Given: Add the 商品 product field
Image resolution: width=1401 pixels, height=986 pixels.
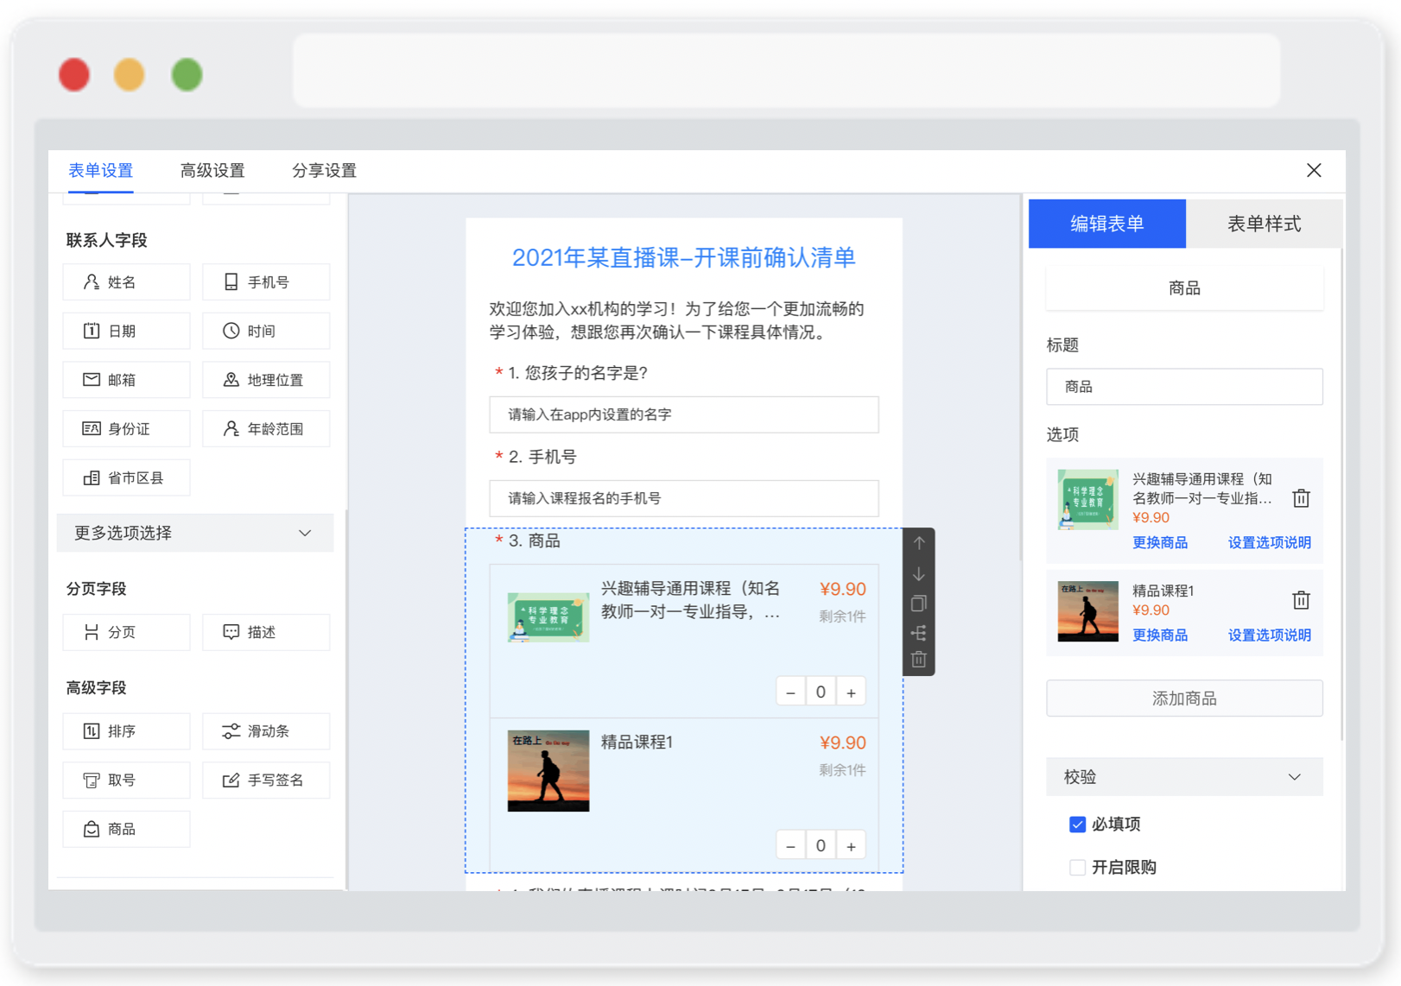Looking at the screenshot, I should (126, 829).
